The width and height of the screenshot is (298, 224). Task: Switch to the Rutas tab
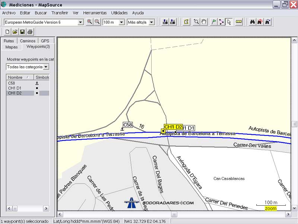pyautogui.click(x=9, y=41)
